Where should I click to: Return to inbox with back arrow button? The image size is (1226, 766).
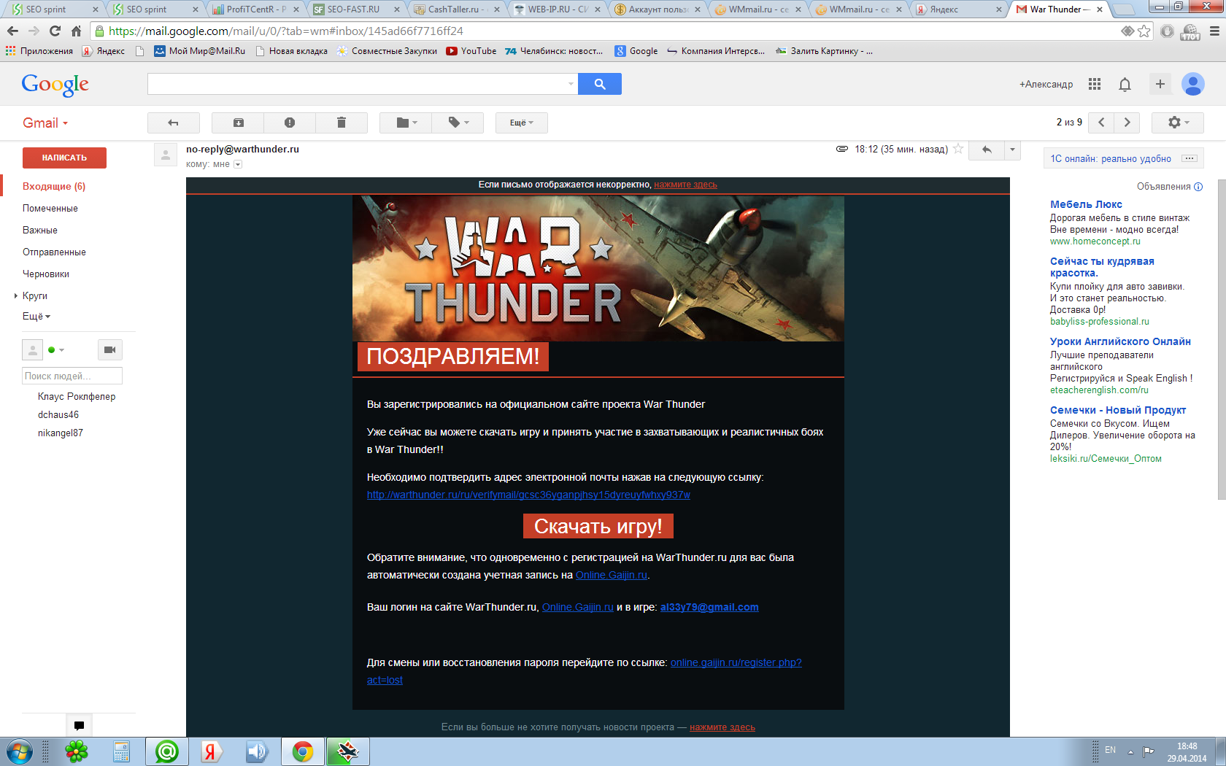click(174, 123)
